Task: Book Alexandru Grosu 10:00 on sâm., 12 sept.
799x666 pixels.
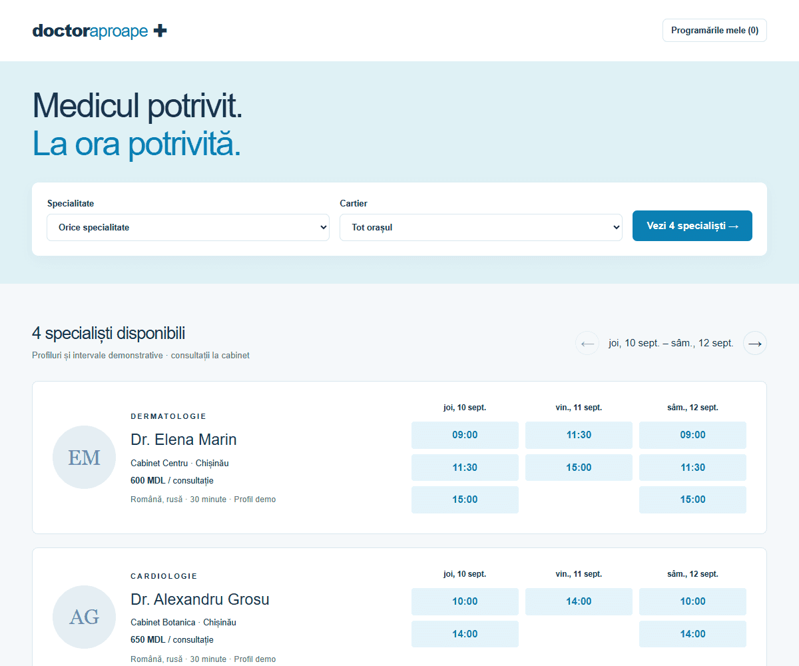Action: pos(692,601)
